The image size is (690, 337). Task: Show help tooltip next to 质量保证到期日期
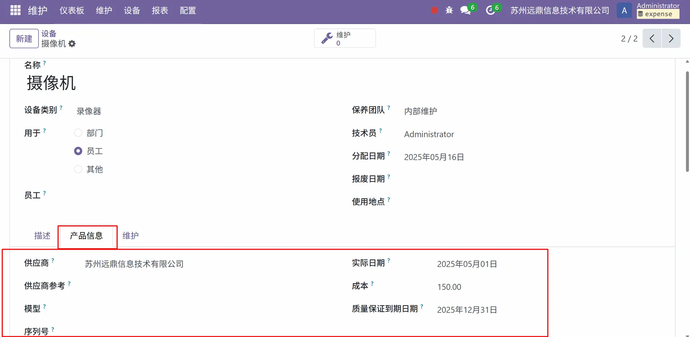click(422, 306)
